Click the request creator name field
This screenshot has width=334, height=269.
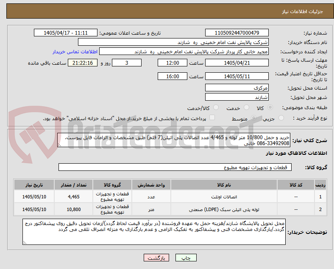184,52
